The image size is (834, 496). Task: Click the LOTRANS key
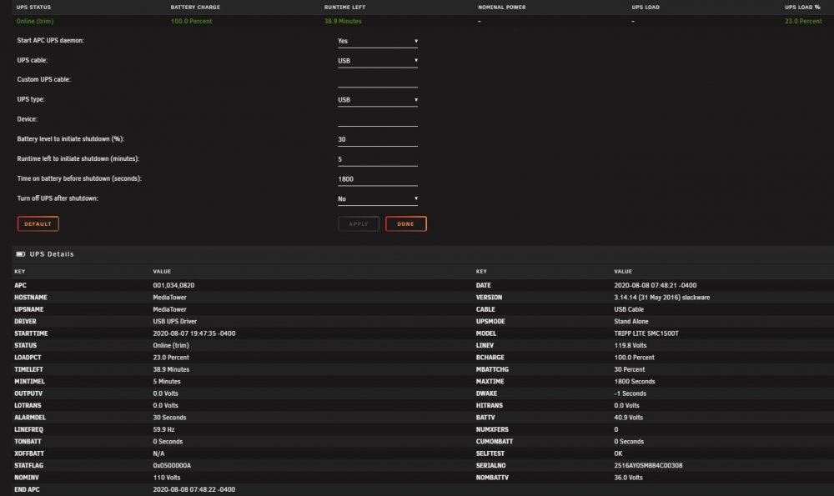click(x=28, y=406)
